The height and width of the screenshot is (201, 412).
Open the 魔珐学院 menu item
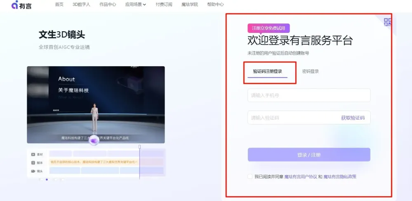tap(190, 5)
